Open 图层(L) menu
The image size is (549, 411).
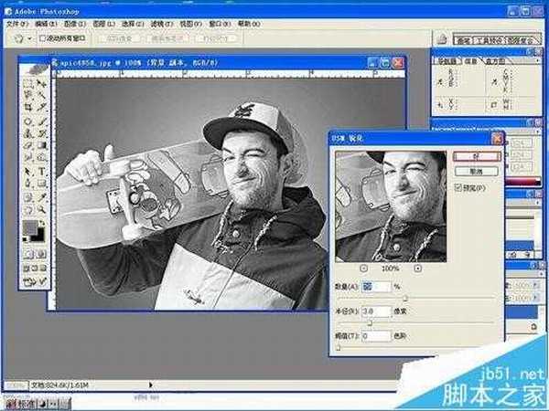[103, 24]
